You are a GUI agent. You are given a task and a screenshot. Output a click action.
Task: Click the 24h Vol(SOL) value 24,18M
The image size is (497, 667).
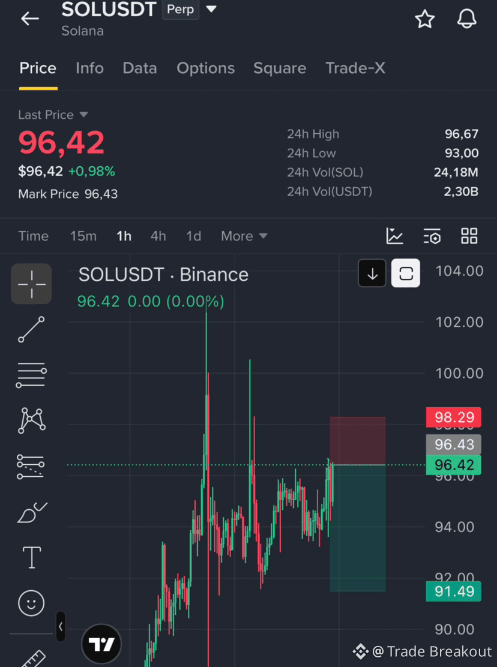pos(456,172)
